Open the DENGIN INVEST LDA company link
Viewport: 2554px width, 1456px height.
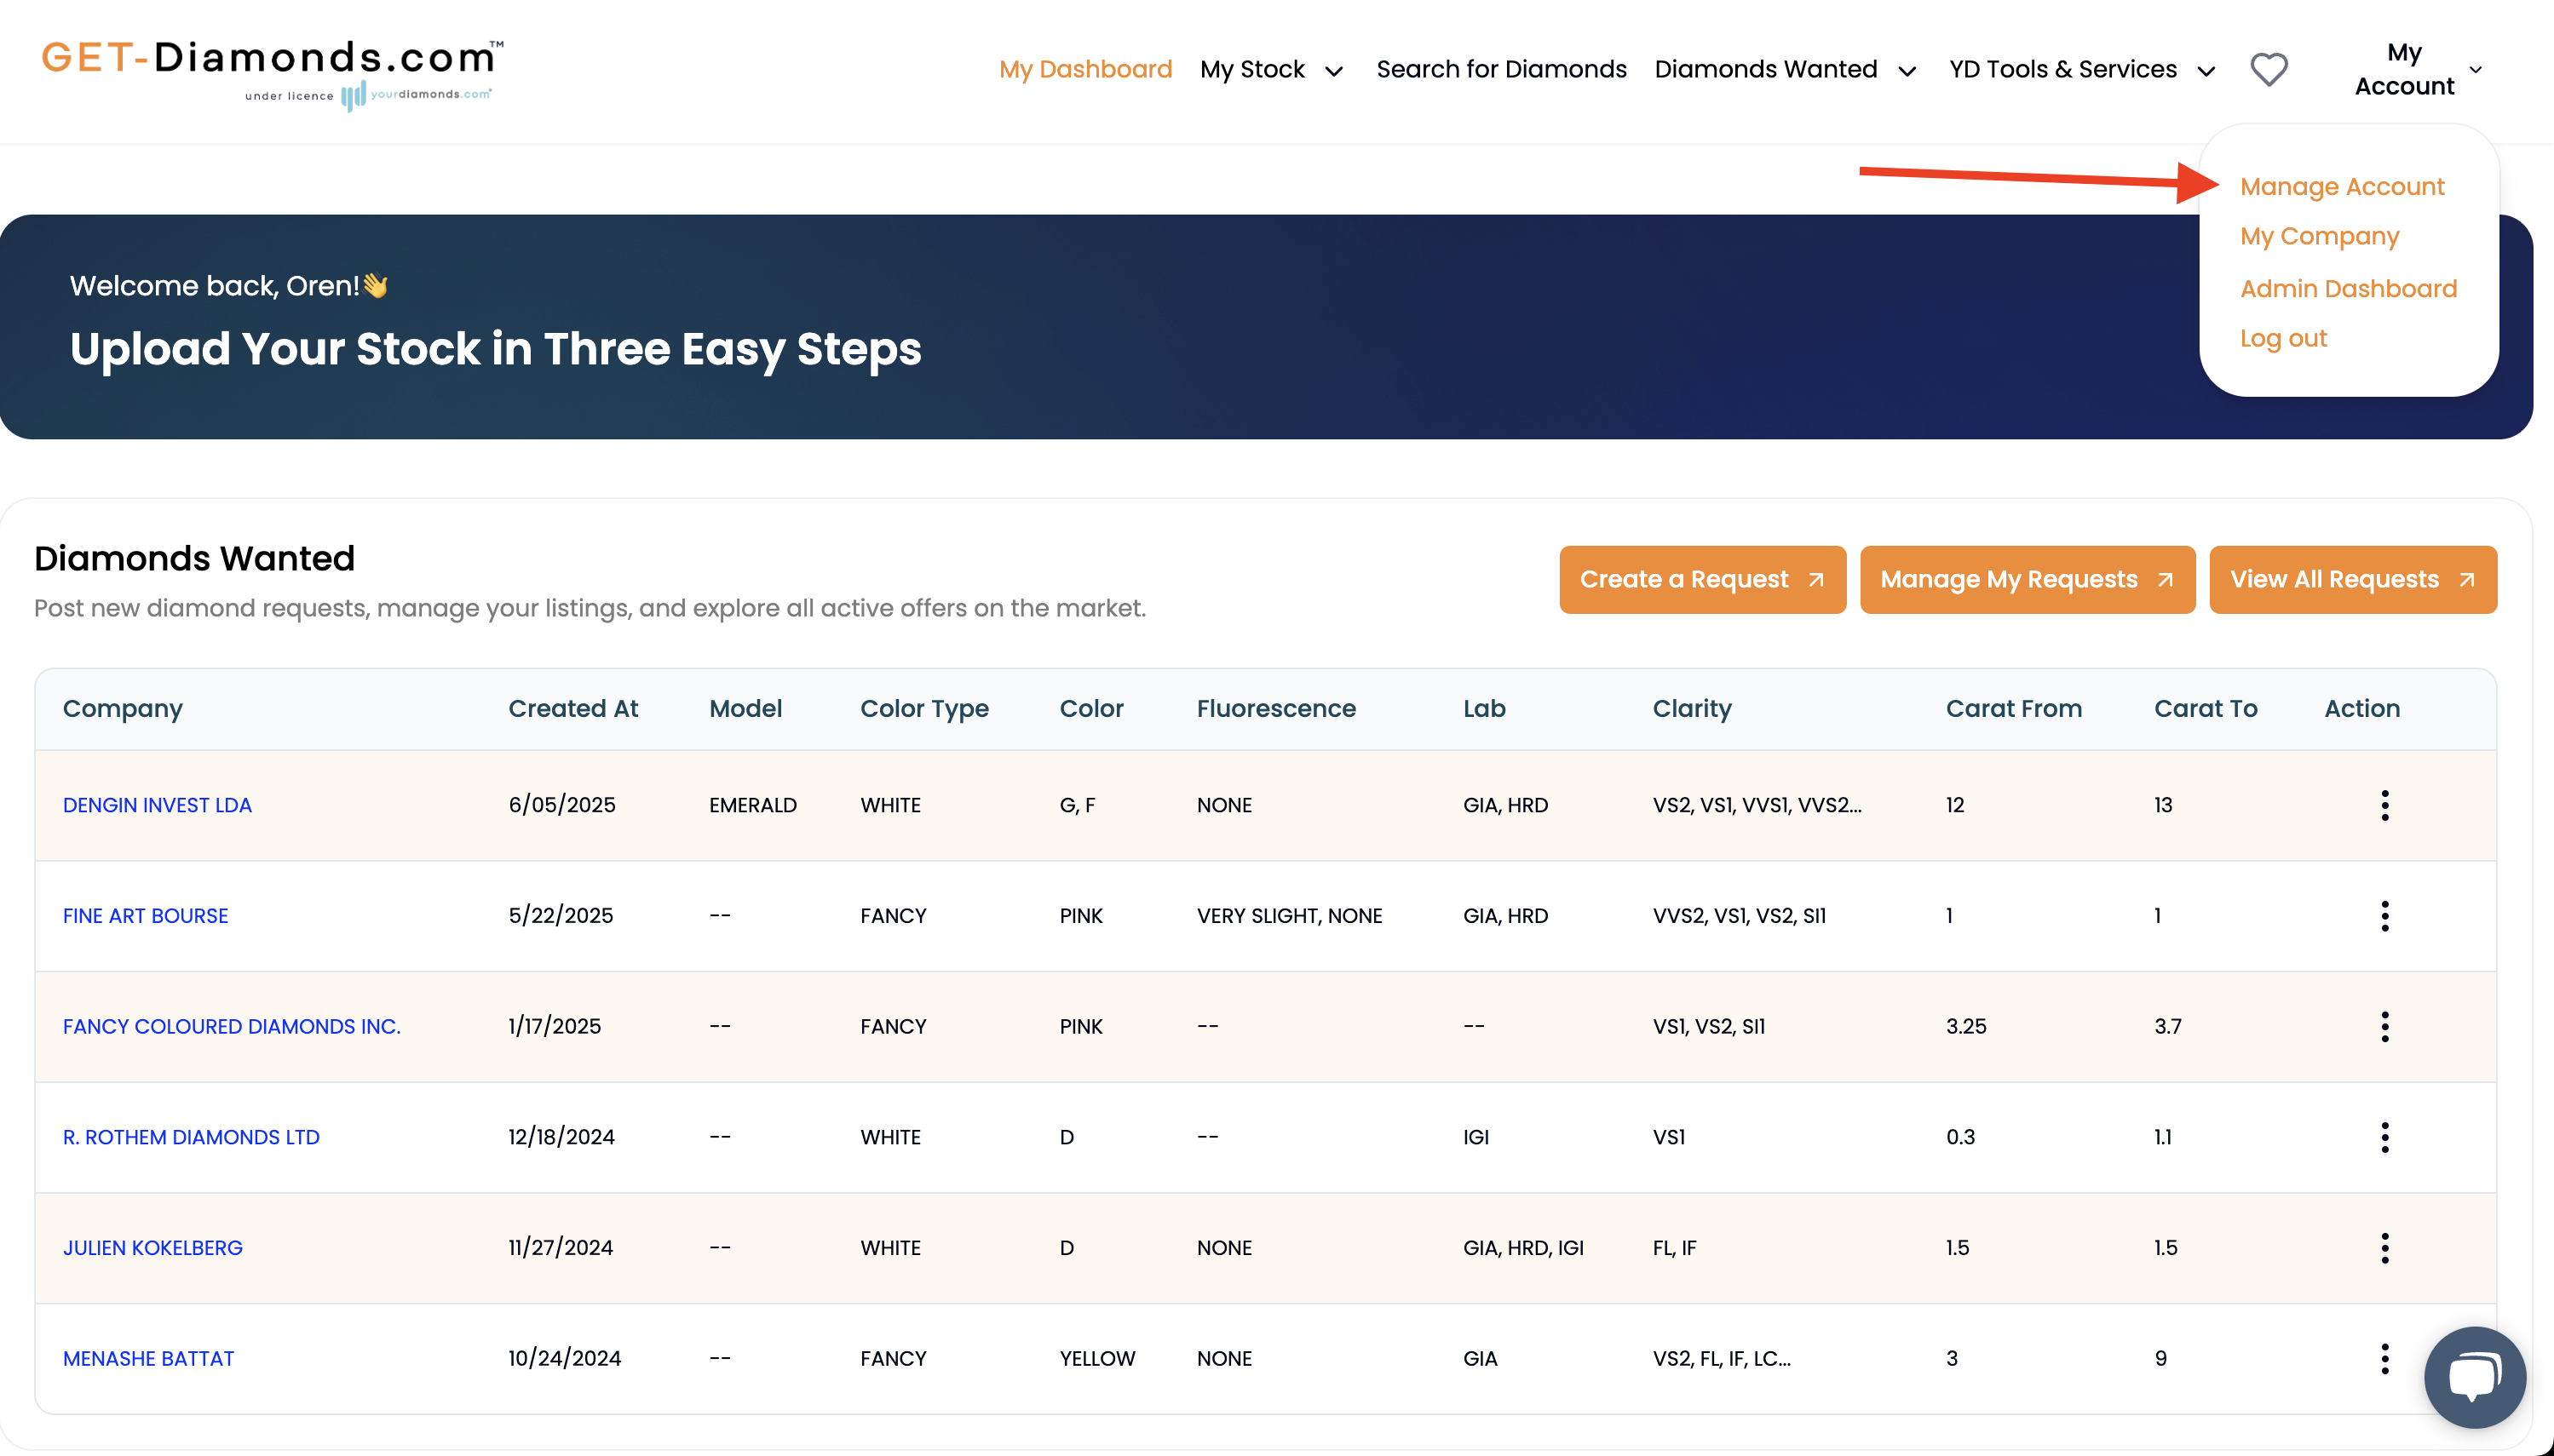(x=157, y=805)
